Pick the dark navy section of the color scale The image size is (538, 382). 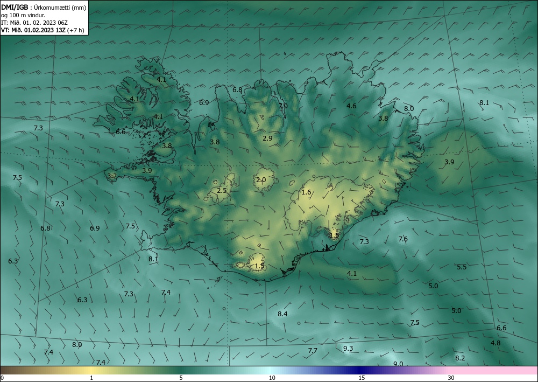click(360, 370)
